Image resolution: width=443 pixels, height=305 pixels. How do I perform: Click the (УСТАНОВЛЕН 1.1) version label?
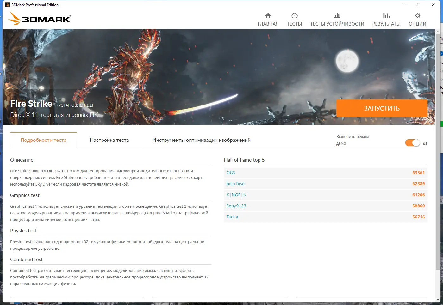point(75,105)
